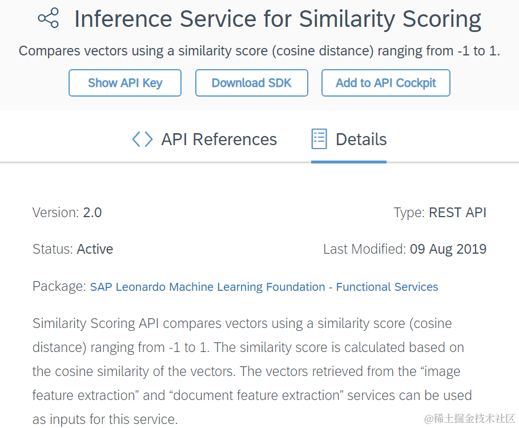Image resolution: width=519 pixels, height=428 pixels.
Task: Click the blue underline beneath Details tab
Action: (349, 162)
